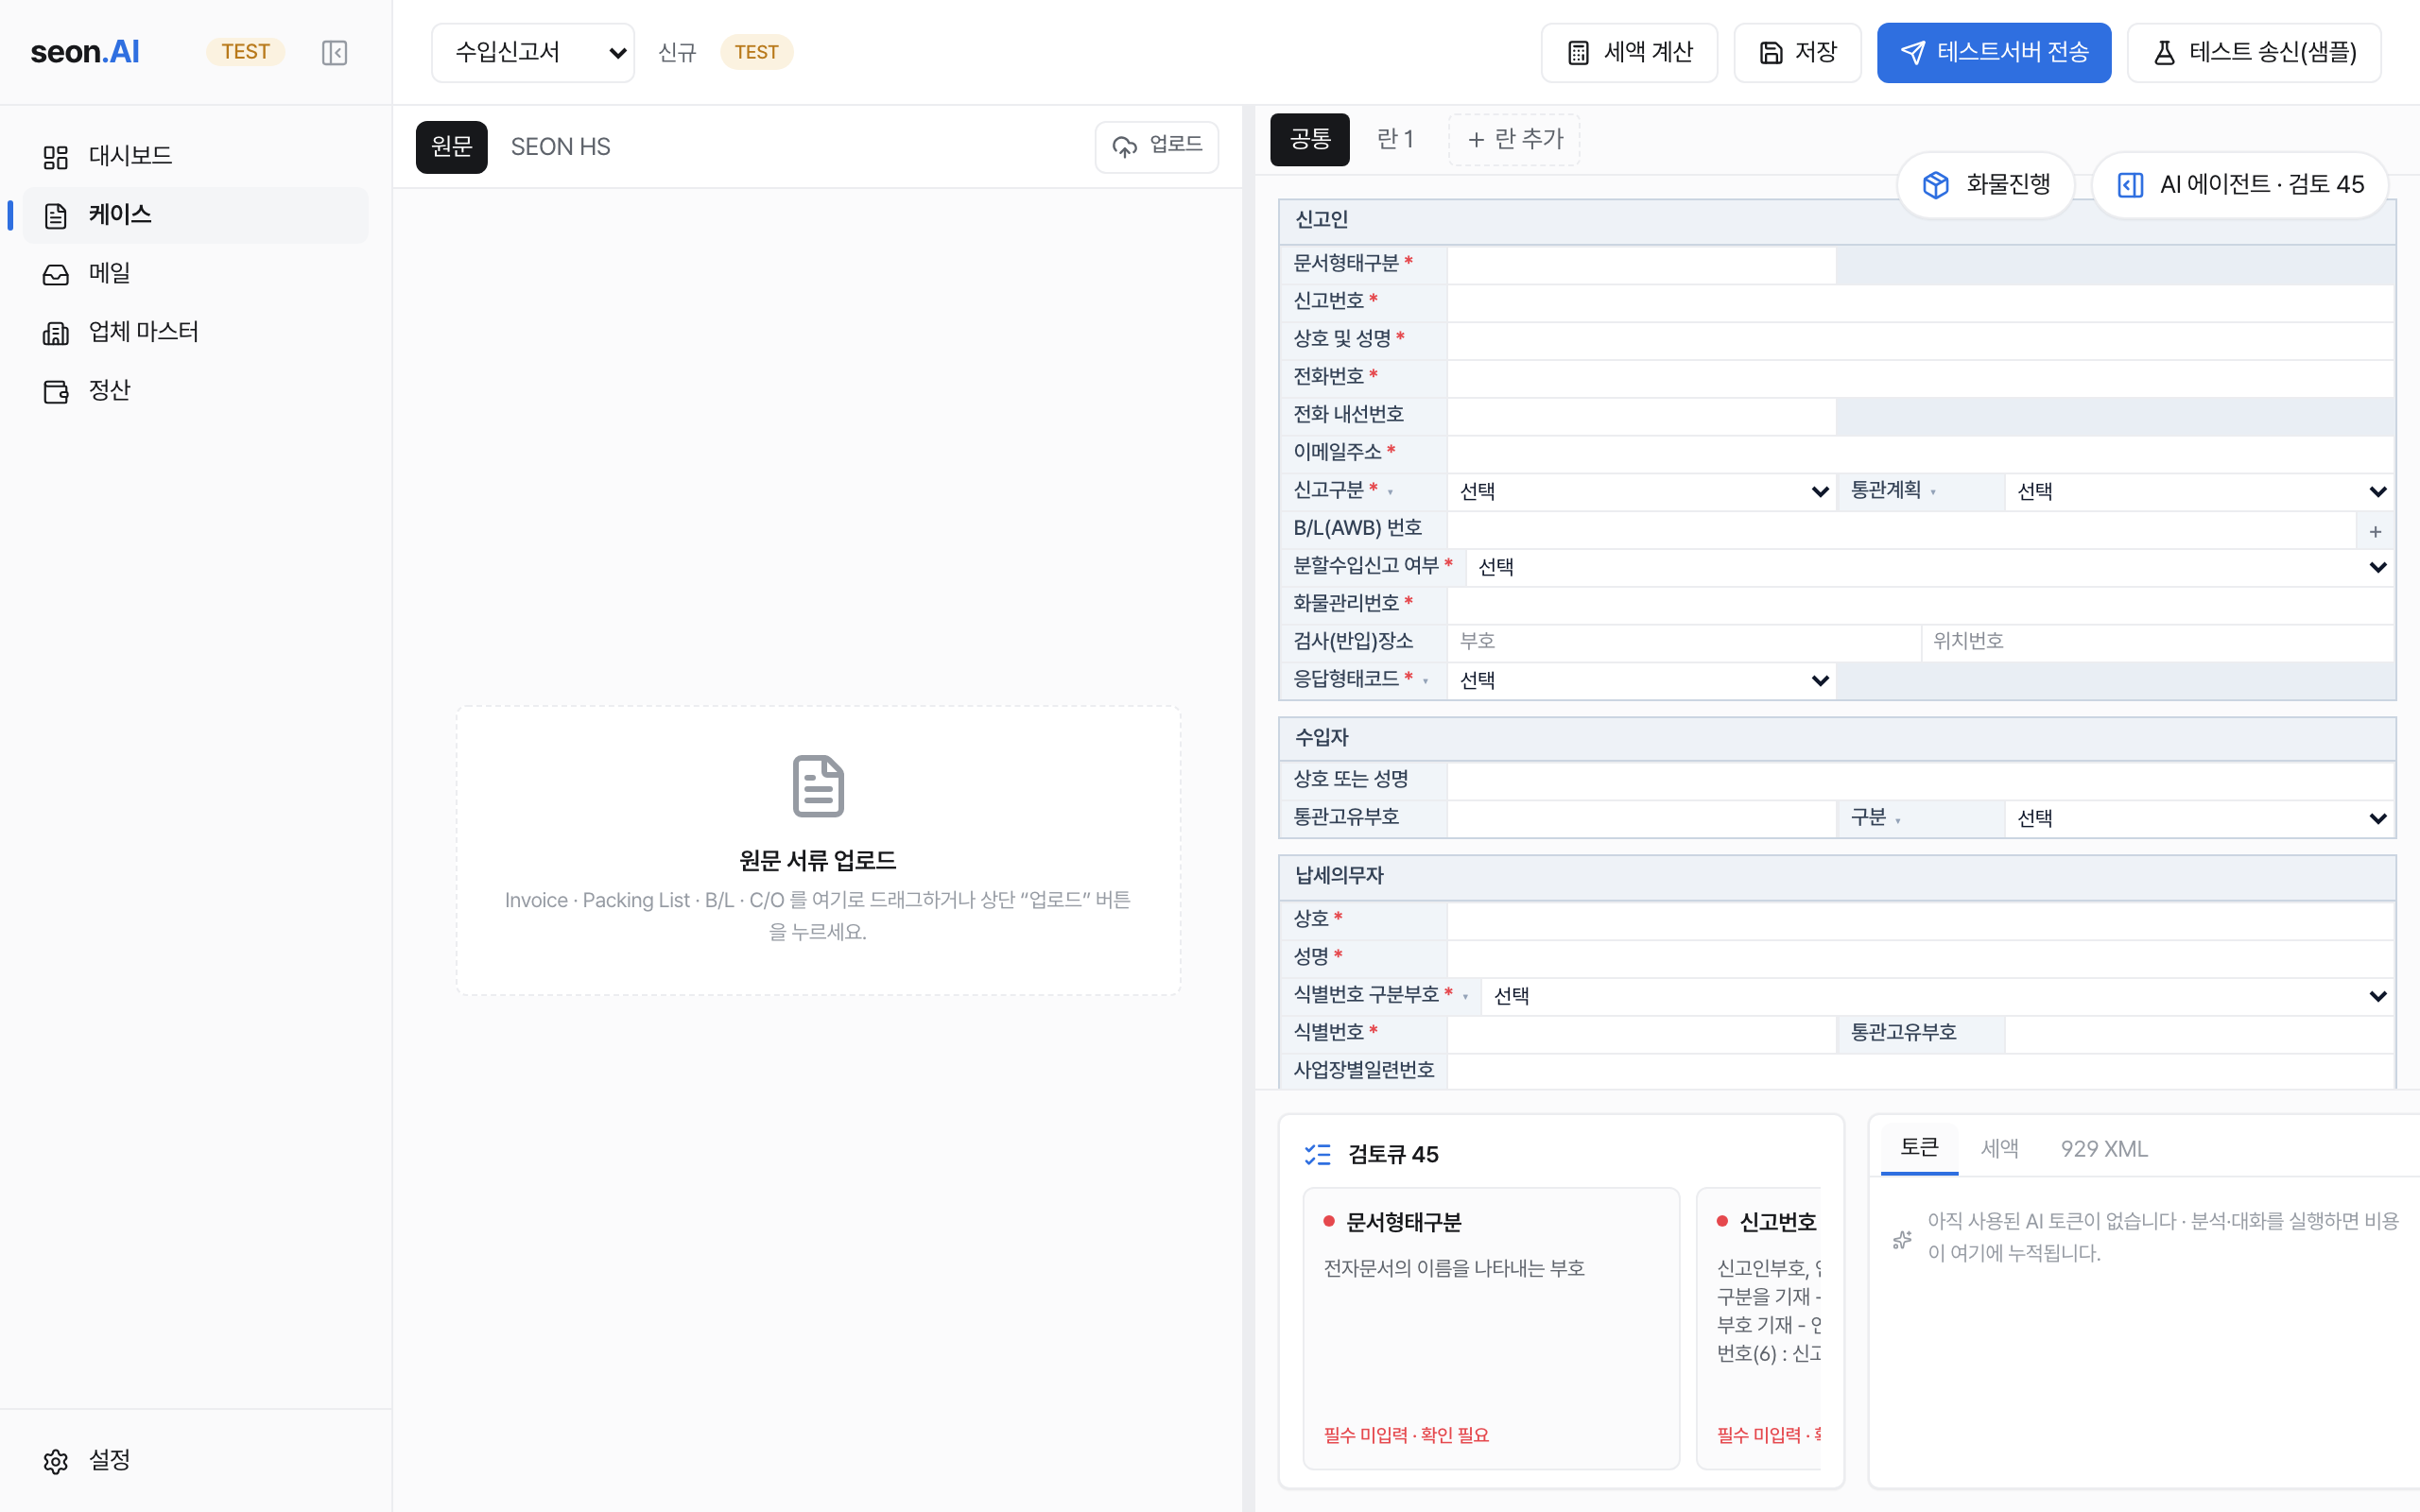Open the 신고번호 review card
The image size is (2420, 1512).
pos(1759,1328)
